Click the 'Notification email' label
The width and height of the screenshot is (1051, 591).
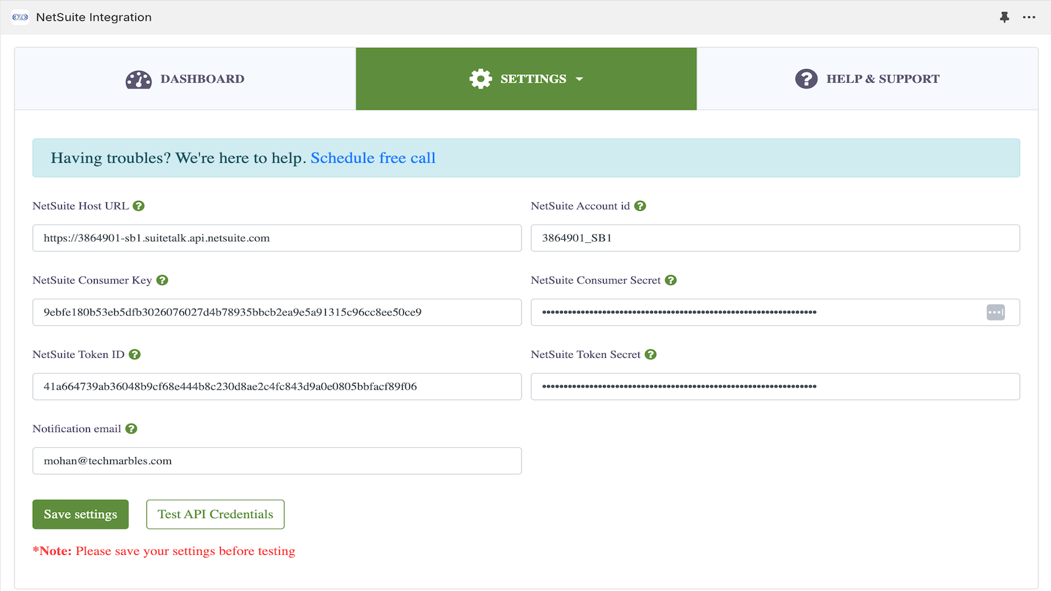[77, 429]
